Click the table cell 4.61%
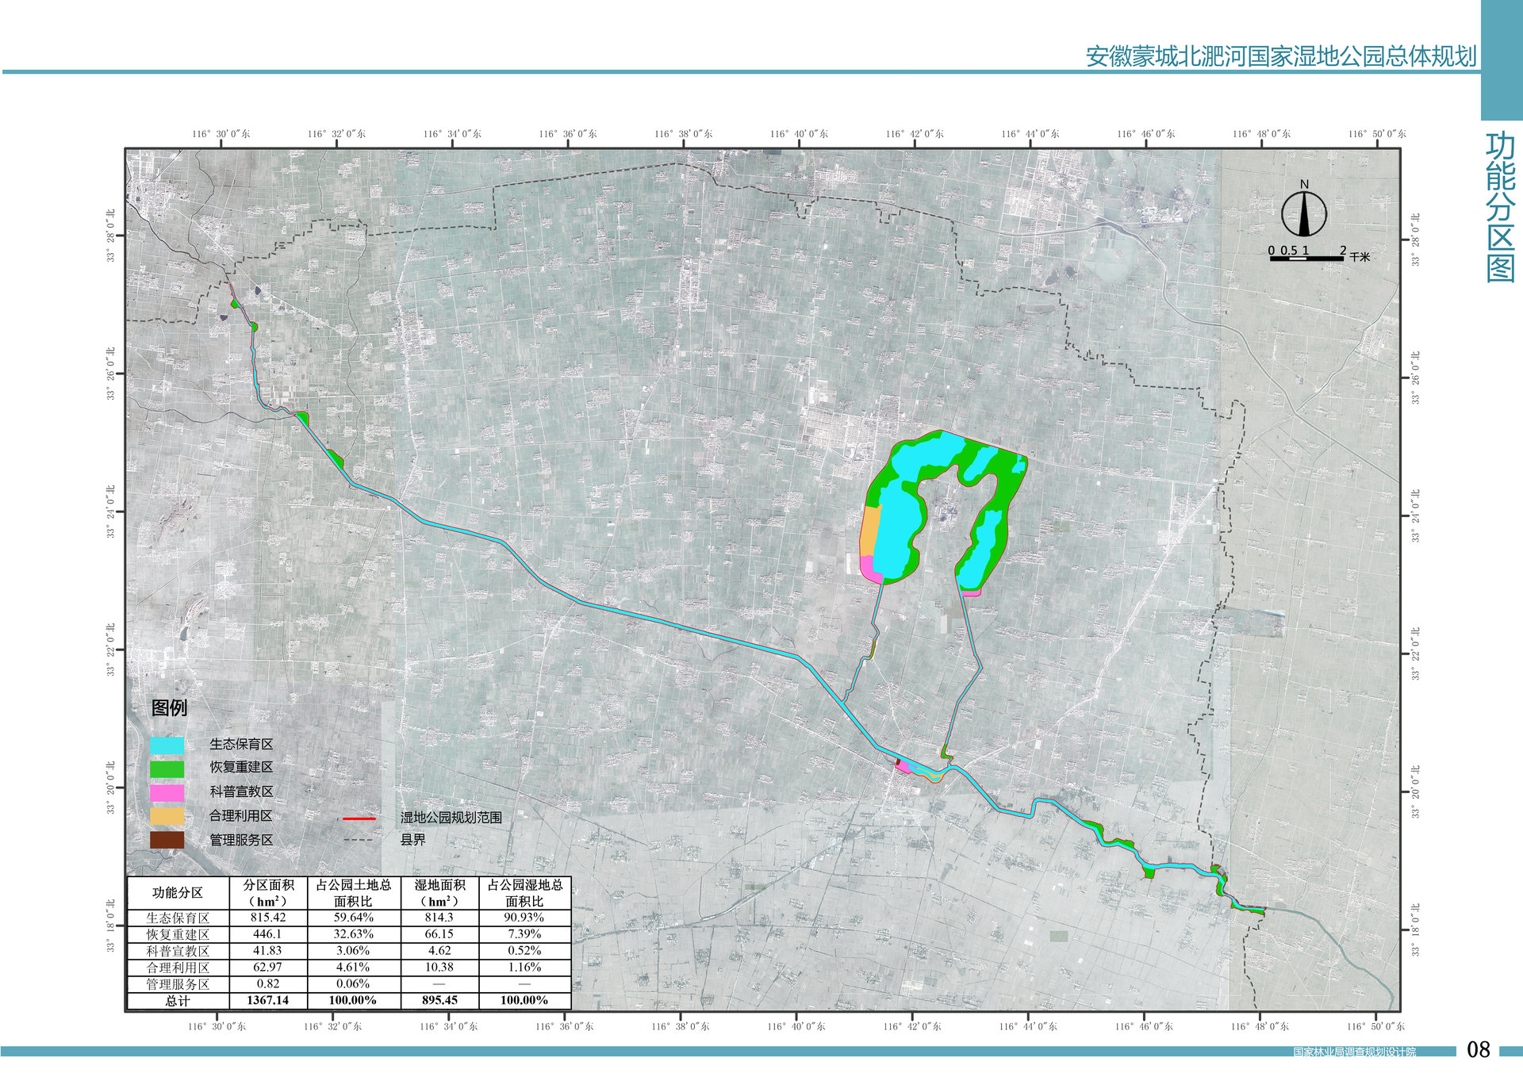 pyautogui.click(x=353, y=968)
